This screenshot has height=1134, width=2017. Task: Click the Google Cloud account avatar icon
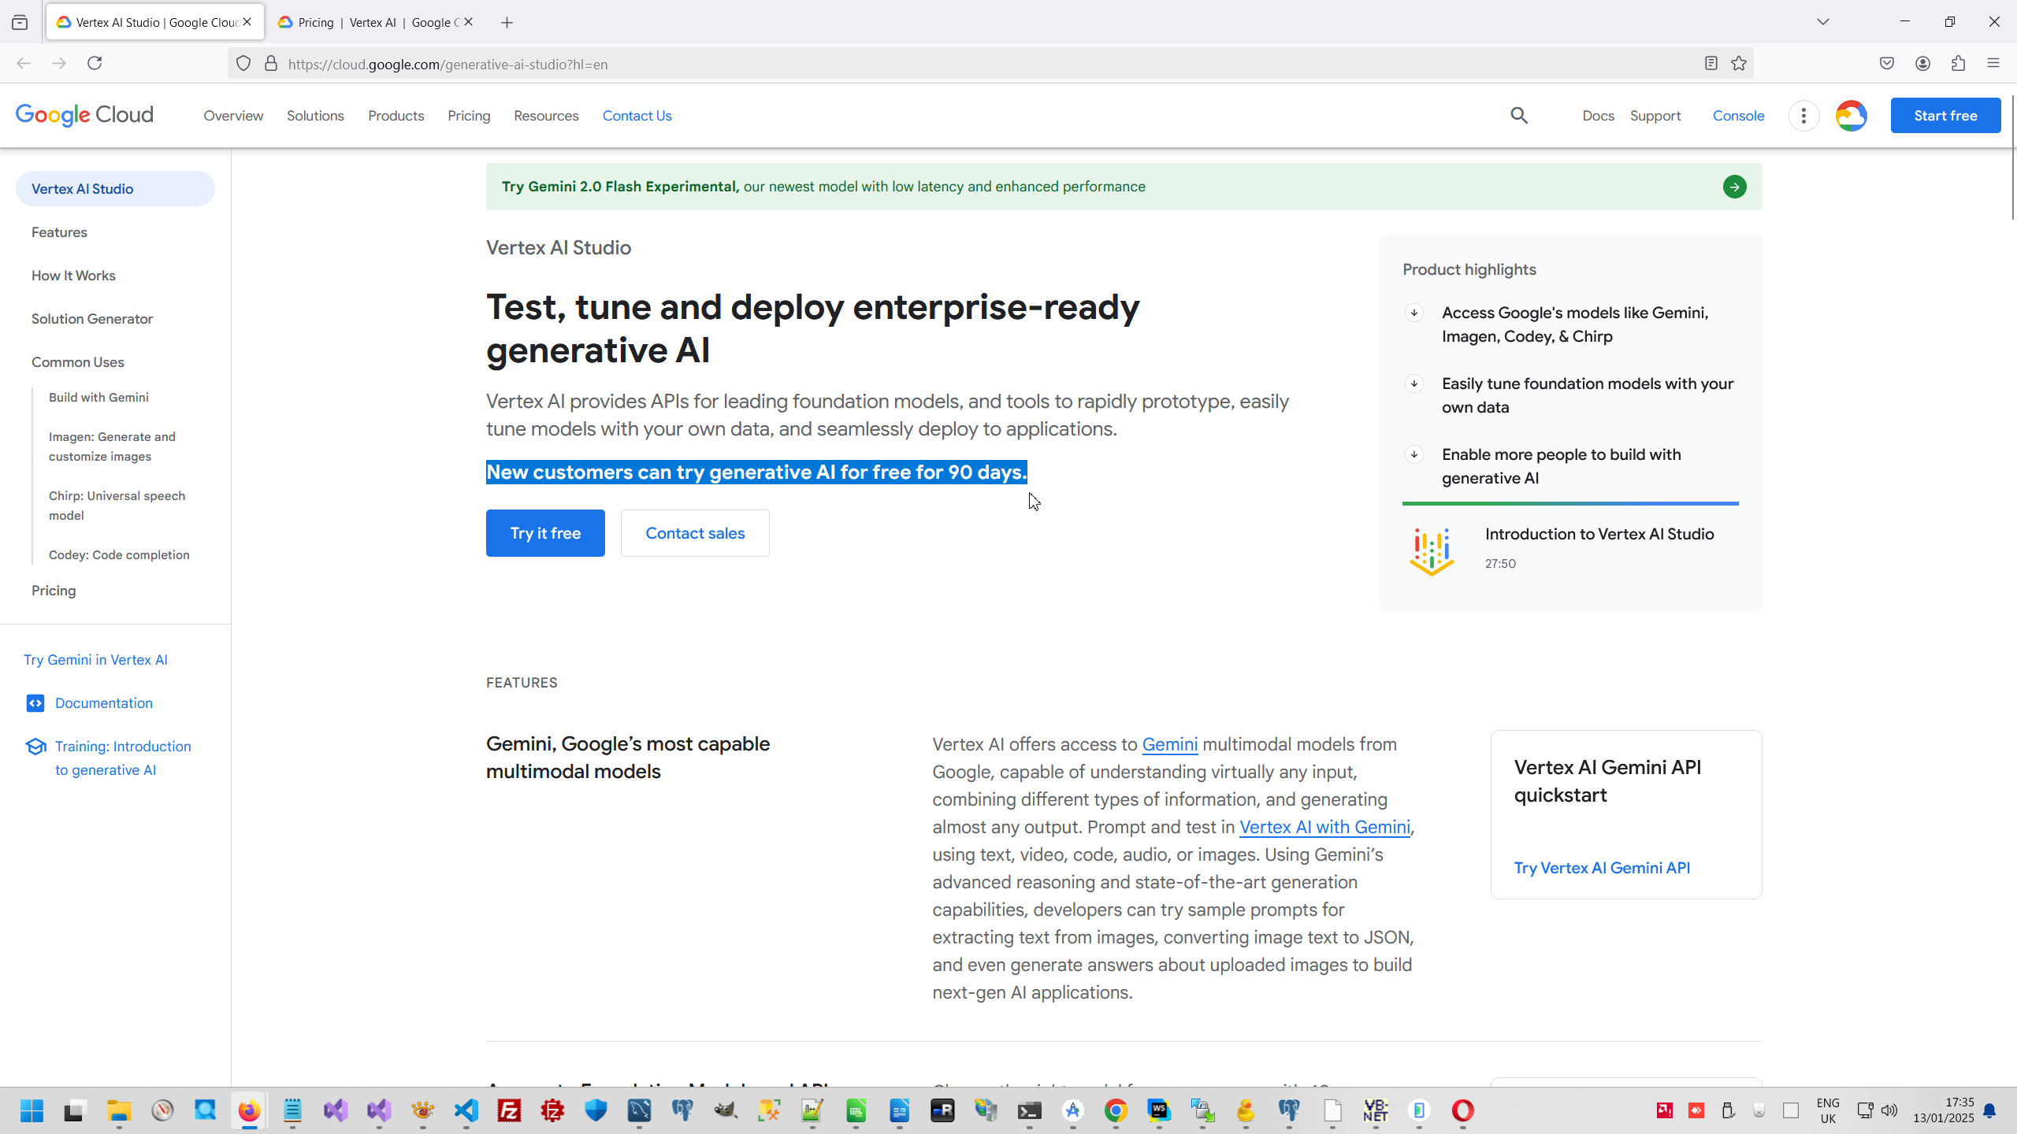coord(1851,116)
